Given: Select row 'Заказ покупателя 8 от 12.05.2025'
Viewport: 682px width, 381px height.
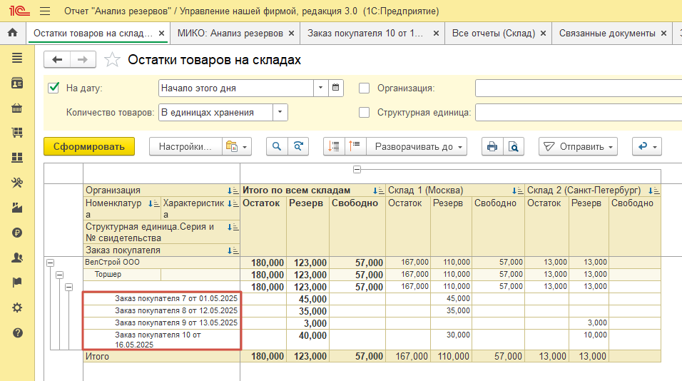Looking at the screenshot, I should pyautogui.click(x=161, y=311).
